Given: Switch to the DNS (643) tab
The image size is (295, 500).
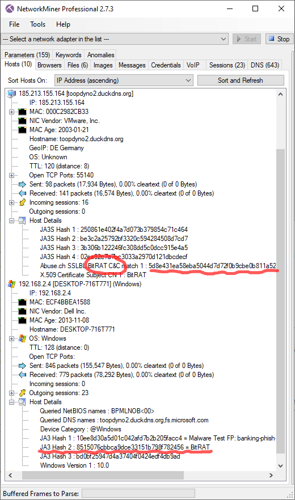Looking at the screenshot, I should (x=265, y=65).
